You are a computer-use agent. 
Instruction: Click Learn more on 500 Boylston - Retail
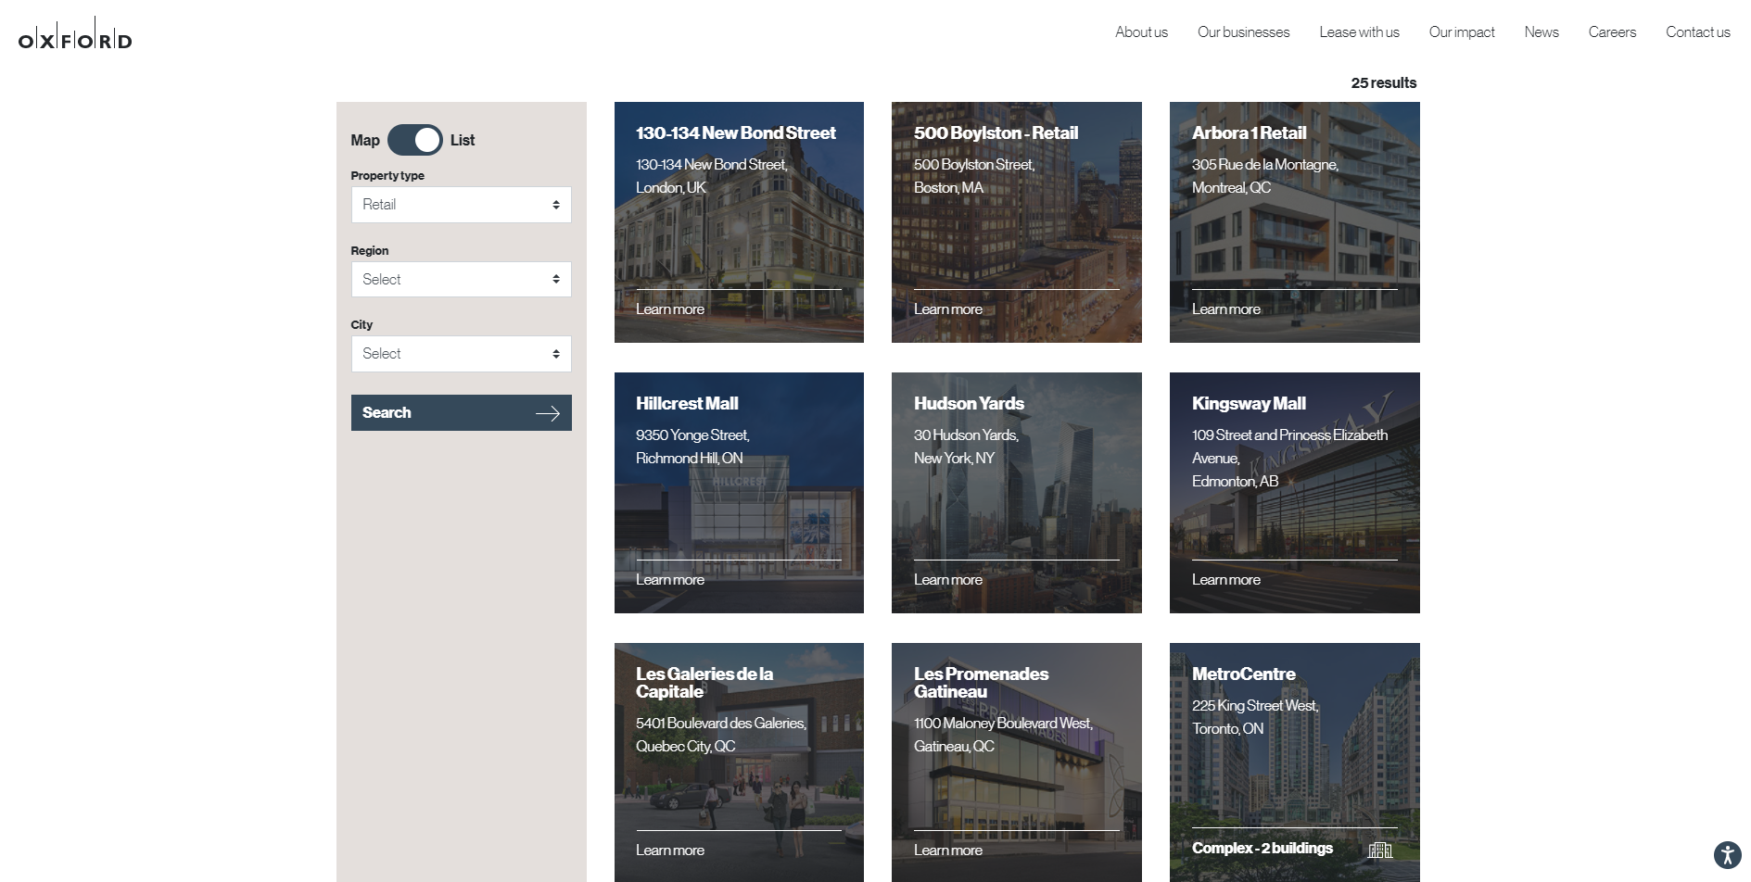948,309
